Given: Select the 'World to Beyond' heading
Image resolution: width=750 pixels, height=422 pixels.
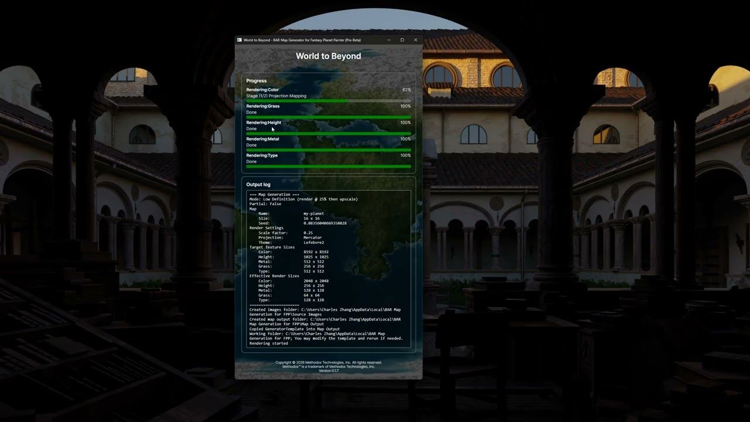Looking at the screenshot, I should [328, 56].
